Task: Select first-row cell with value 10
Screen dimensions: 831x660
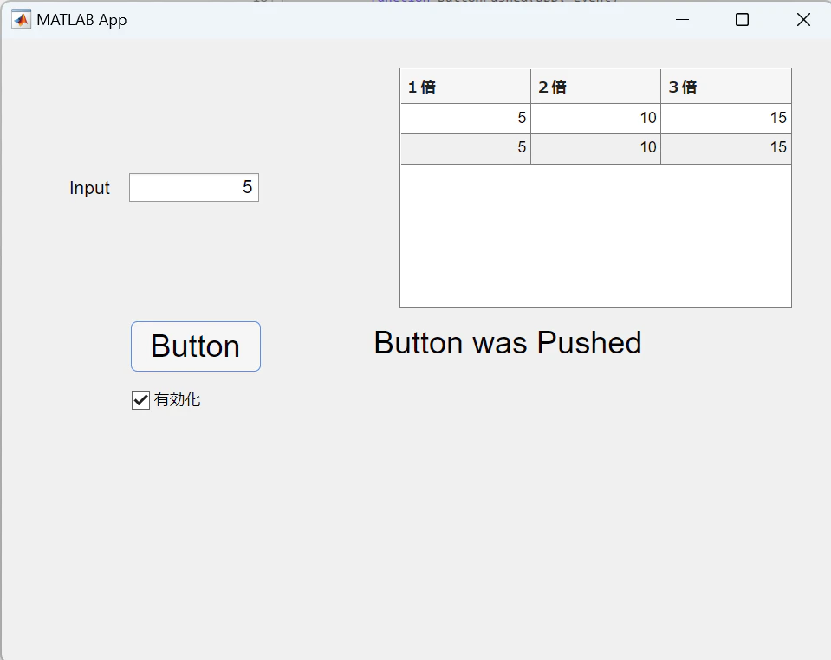Action: (x=595, y=118)
